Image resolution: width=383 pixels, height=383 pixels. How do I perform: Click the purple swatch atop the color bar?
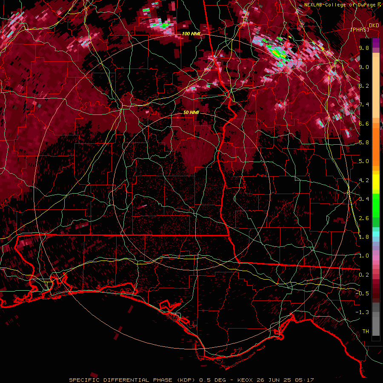(376, 43)
